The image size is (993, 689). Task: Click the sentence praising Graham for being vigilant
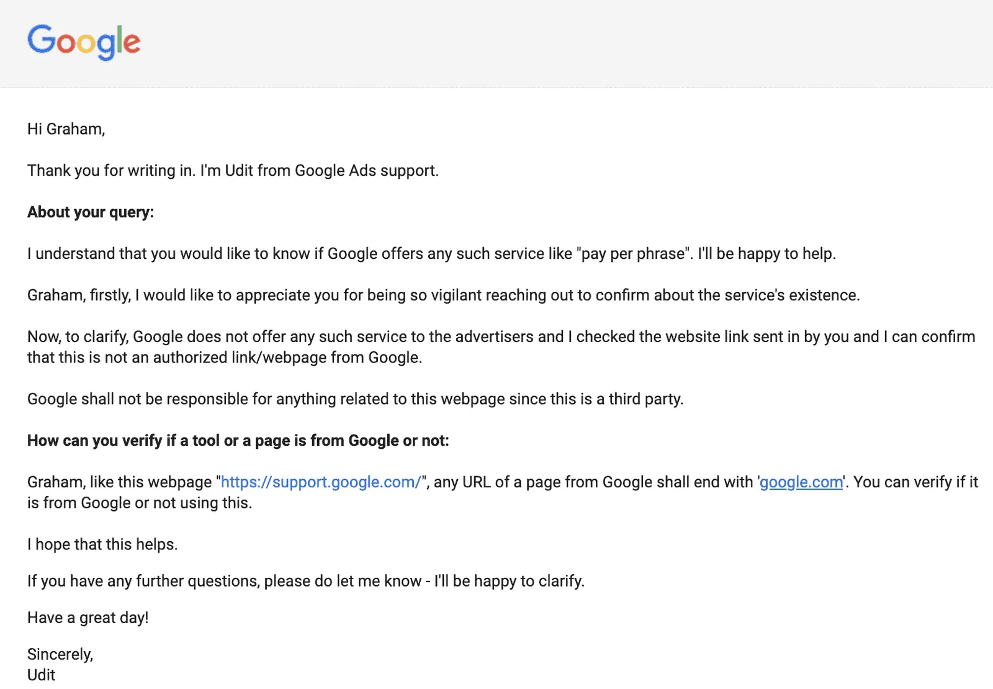coord(444,295)
